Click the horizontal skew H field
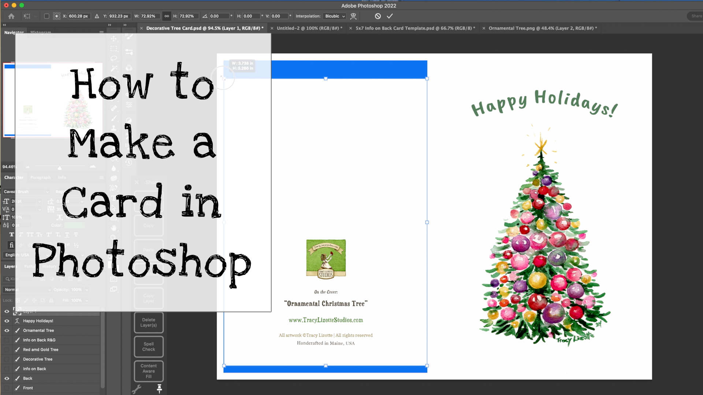Viewport: 703px width, 395px height. point(251,16)
